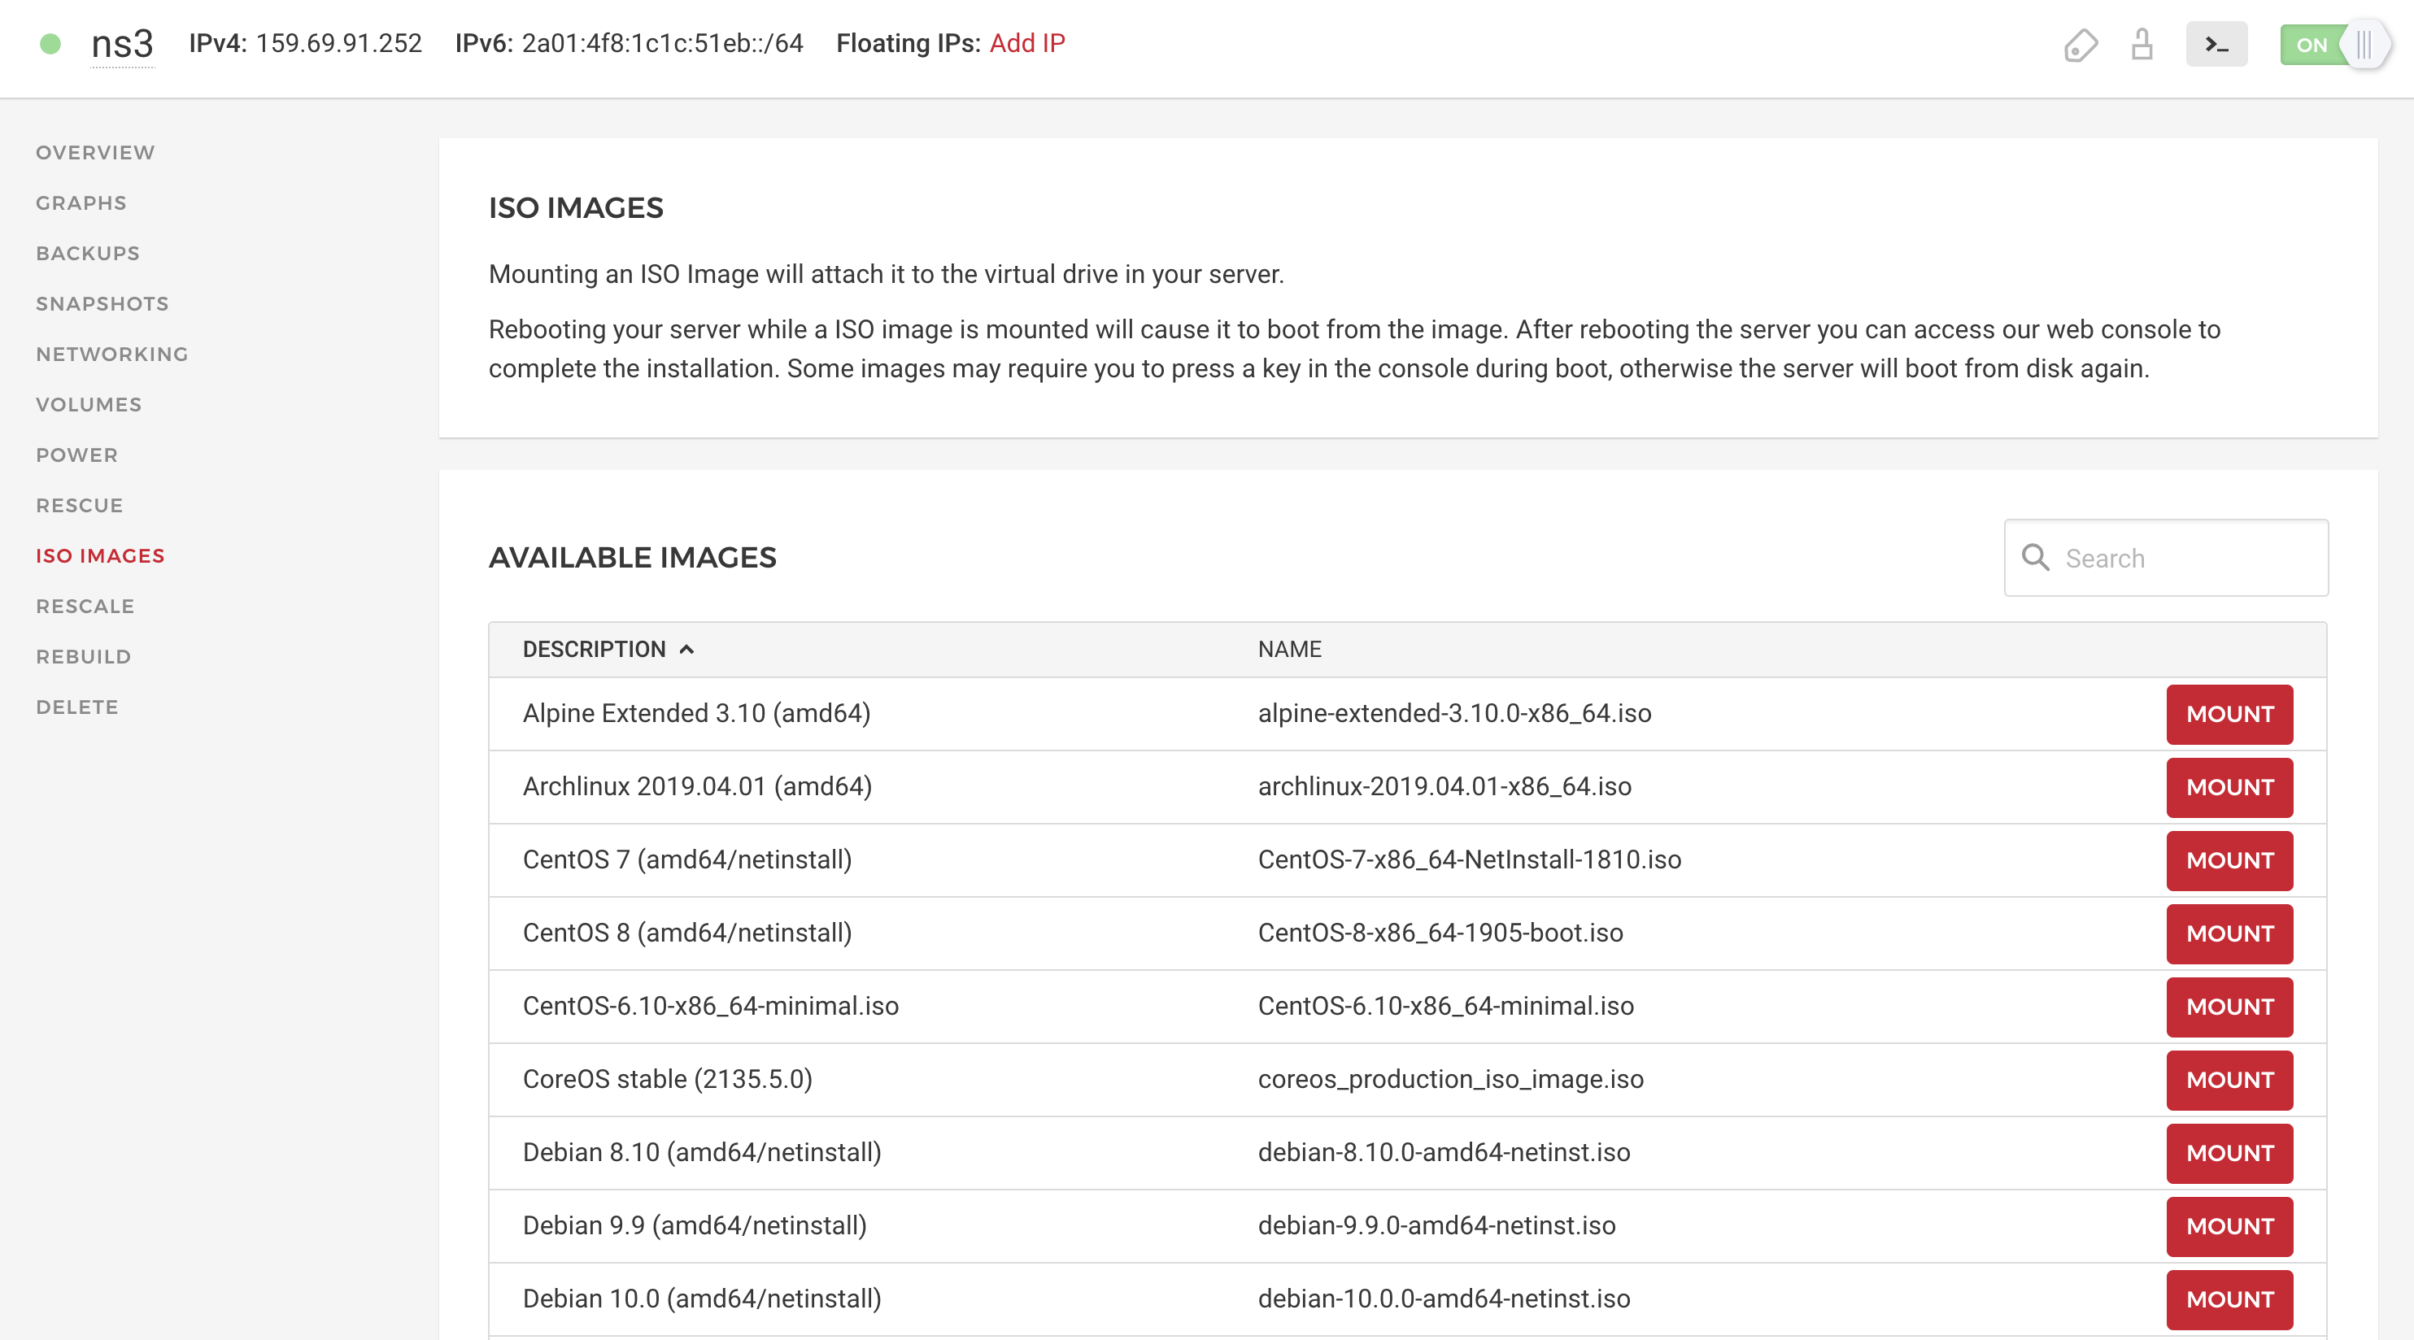Click the green server status dot
Screen dimensions: 2414x1340
(50, 44)
